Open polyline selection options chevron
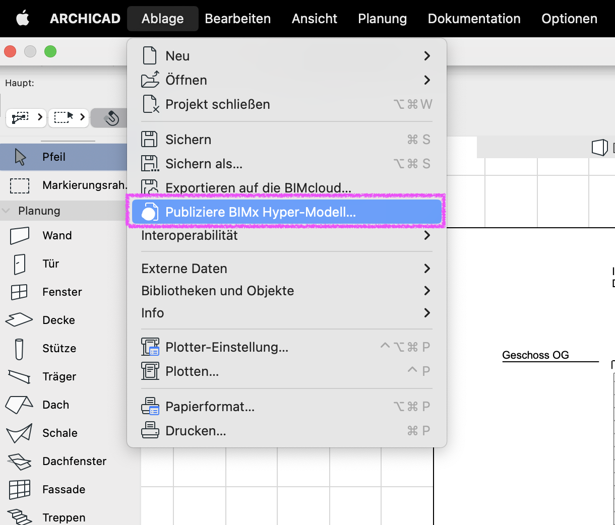615x525 pixels. point(40,117)
